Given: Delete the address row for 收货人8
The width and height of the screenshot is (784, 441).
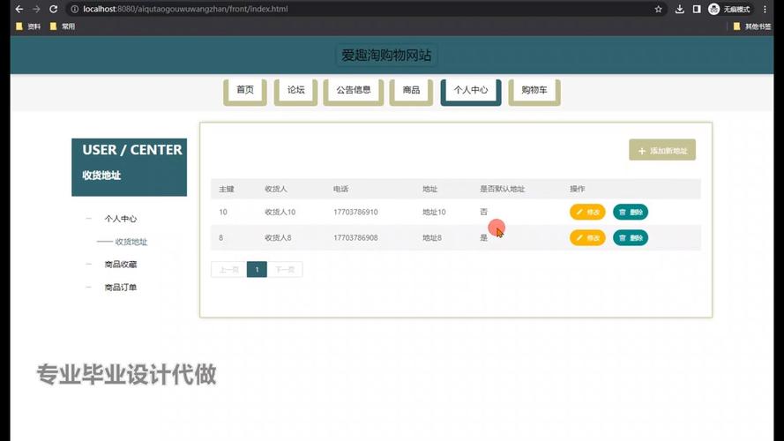Looking at the screenshot, I should click(630, 237).
